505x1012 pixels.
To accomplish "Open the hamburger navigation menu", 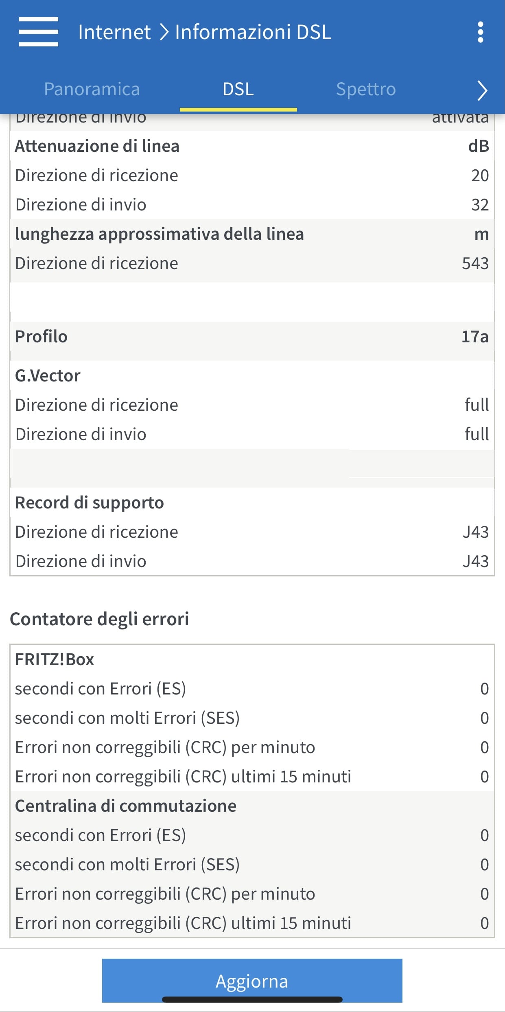I will [38, 32].
